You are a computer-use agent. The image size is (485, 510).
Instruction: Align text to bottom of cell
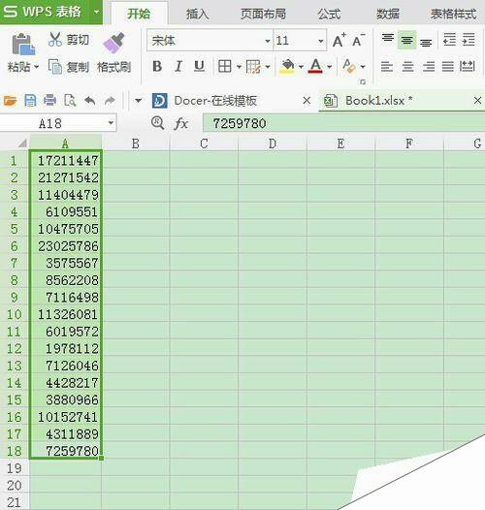coord(426,42)
